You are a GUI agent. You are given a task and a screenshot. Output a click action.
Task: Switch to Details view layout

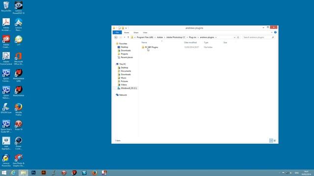coord(271,141)
